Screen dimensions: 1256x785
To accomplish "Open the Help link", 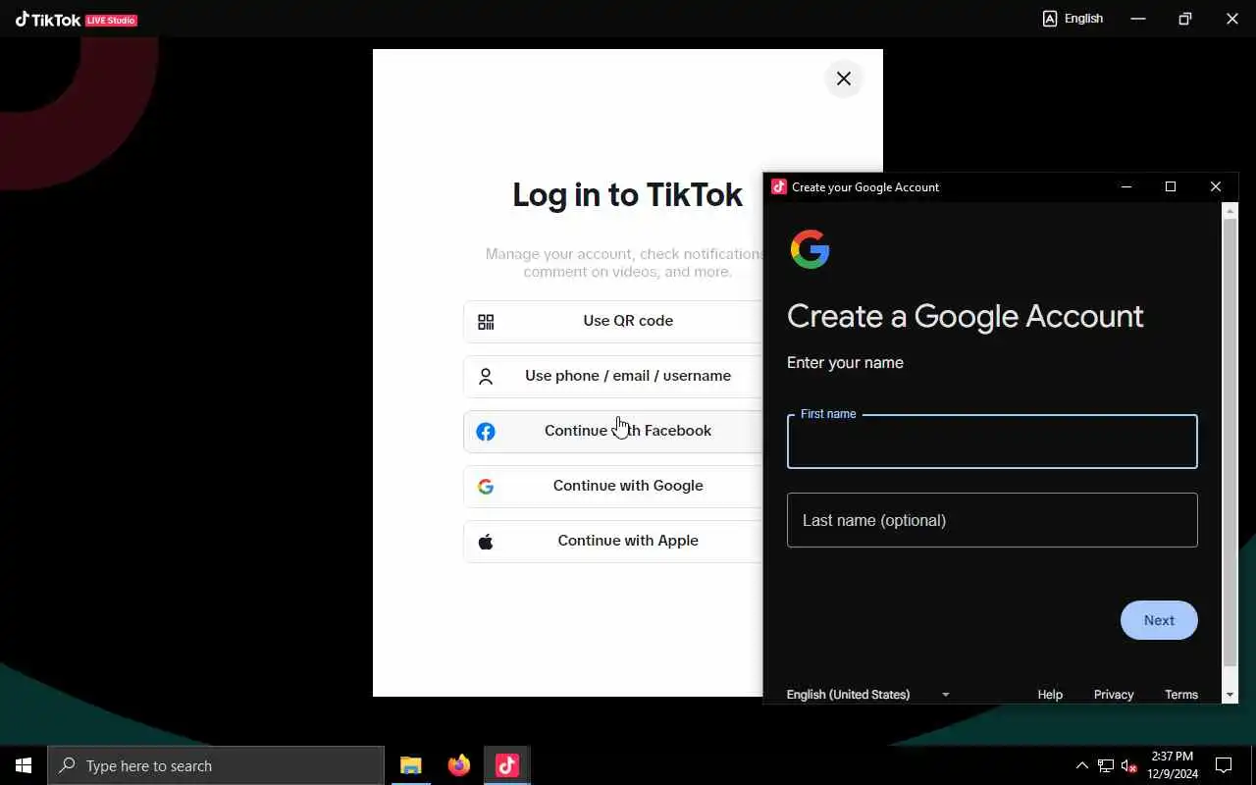I will coord(1050,694).
